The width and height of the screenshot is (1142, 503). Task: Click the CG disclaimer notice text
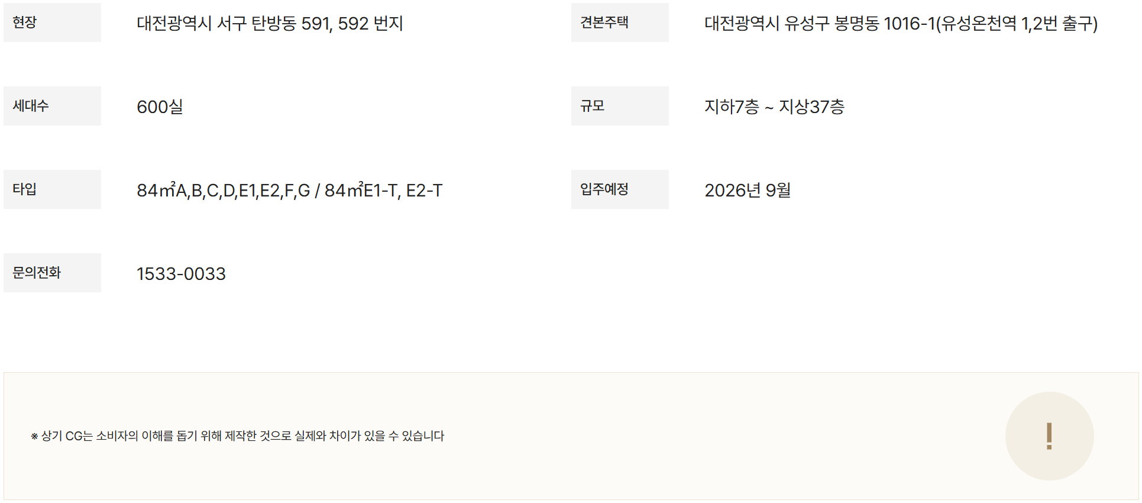pos(242,436)
